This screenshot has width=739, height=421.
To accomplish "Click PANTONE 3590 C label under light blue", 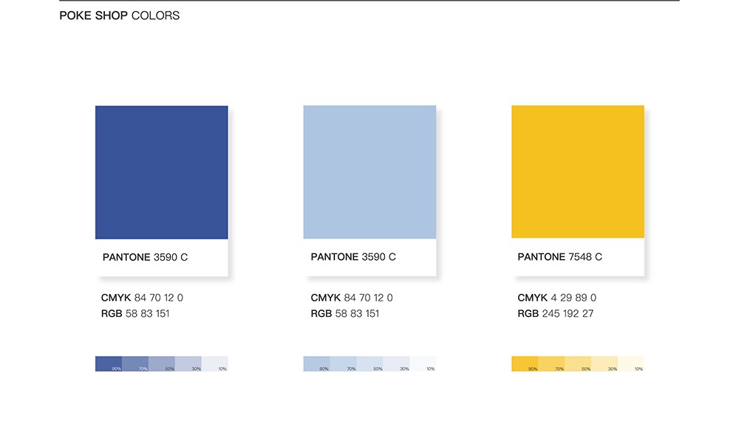I will point(353,258).
